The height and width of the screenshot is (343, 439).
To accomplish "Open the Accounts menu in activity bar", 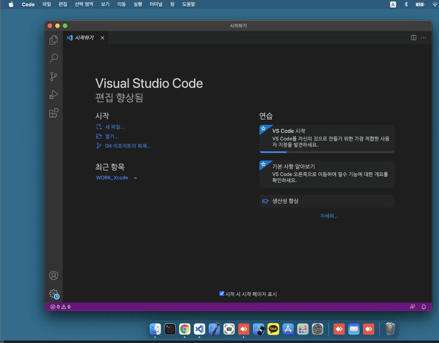I will click(x=53, y=276).
